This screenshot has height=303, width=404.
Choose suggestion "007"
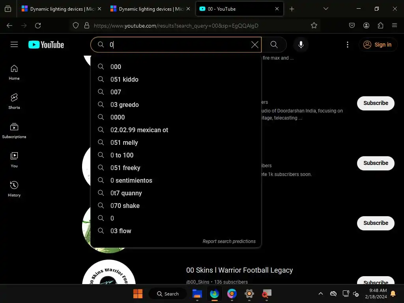[176, 92]
